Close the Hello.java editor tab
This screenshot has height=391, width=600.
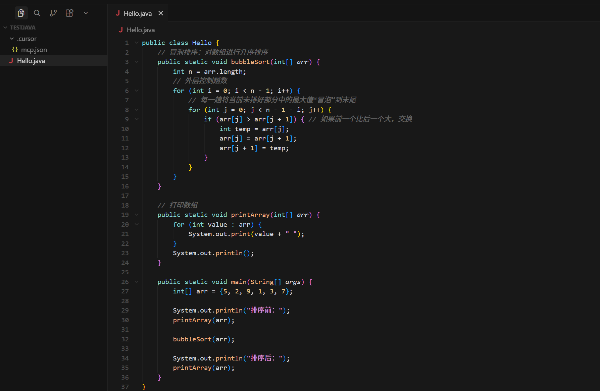[x=161, y=13]
